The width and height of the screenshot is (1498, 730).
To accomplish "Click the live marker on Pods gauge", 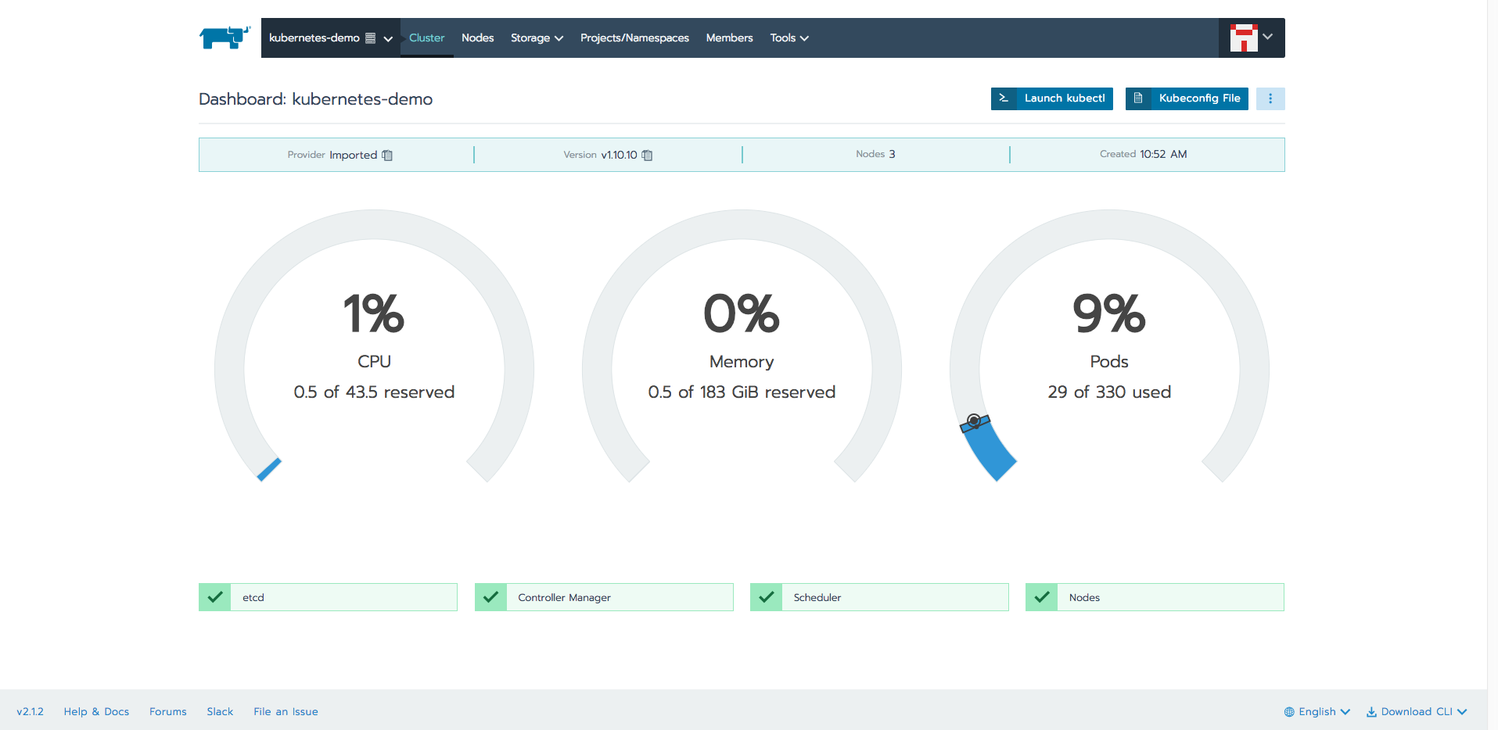I will click(x=975, y=423).
